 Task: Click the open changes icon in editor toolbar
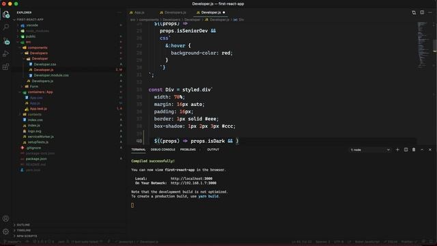[x=414, y=12]
